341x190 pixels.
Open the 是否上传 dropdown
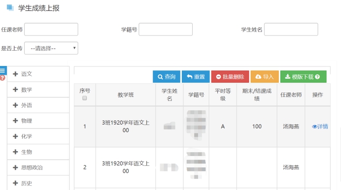(51, 48)
